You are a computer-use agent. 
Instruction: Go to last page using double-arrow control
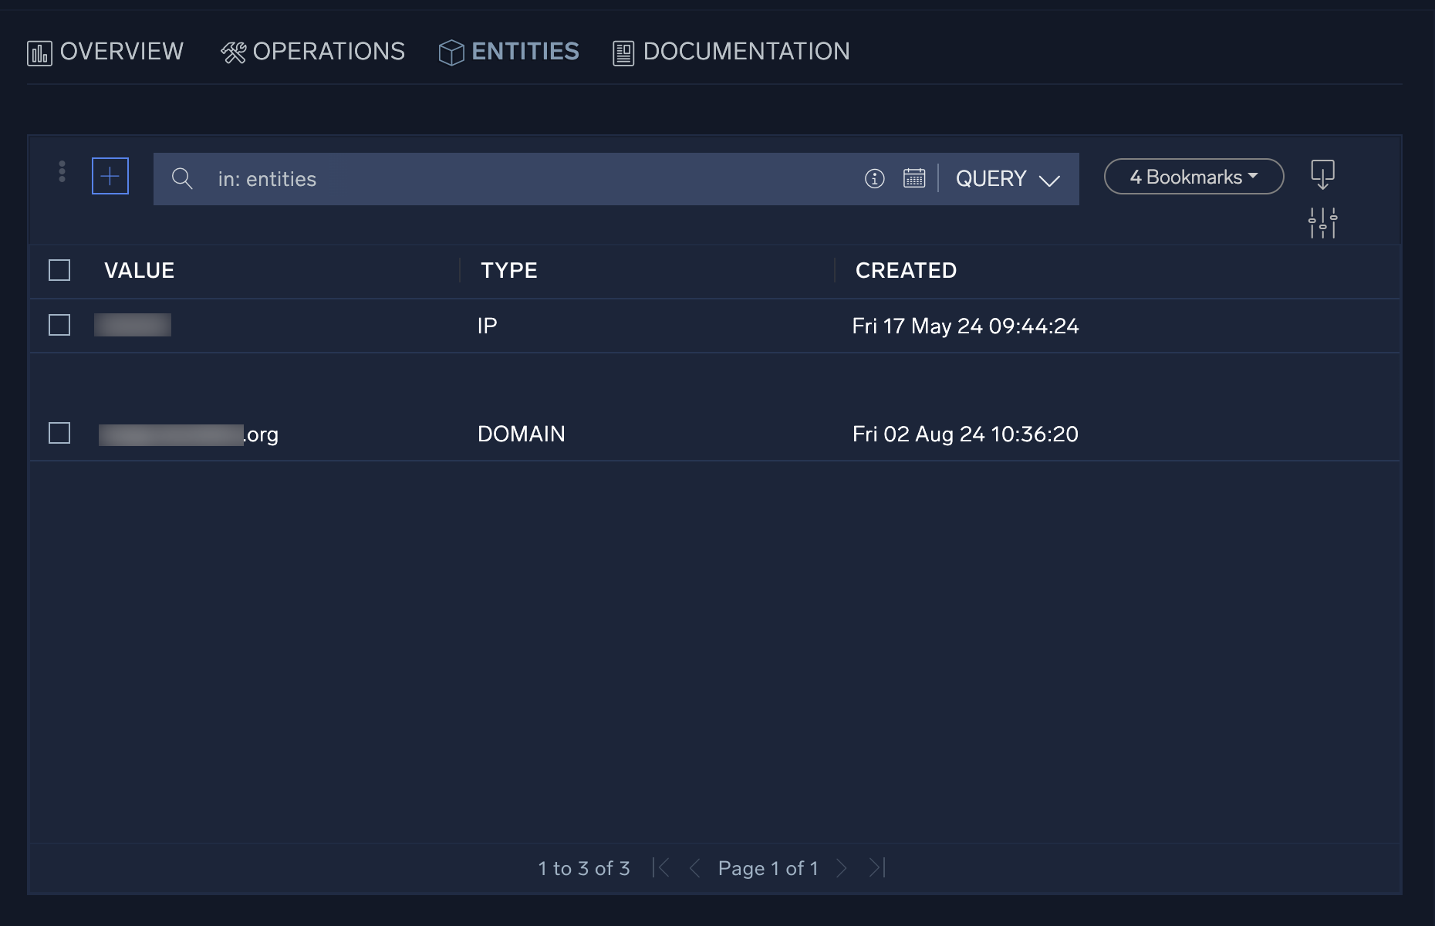(x=876, y=867)
